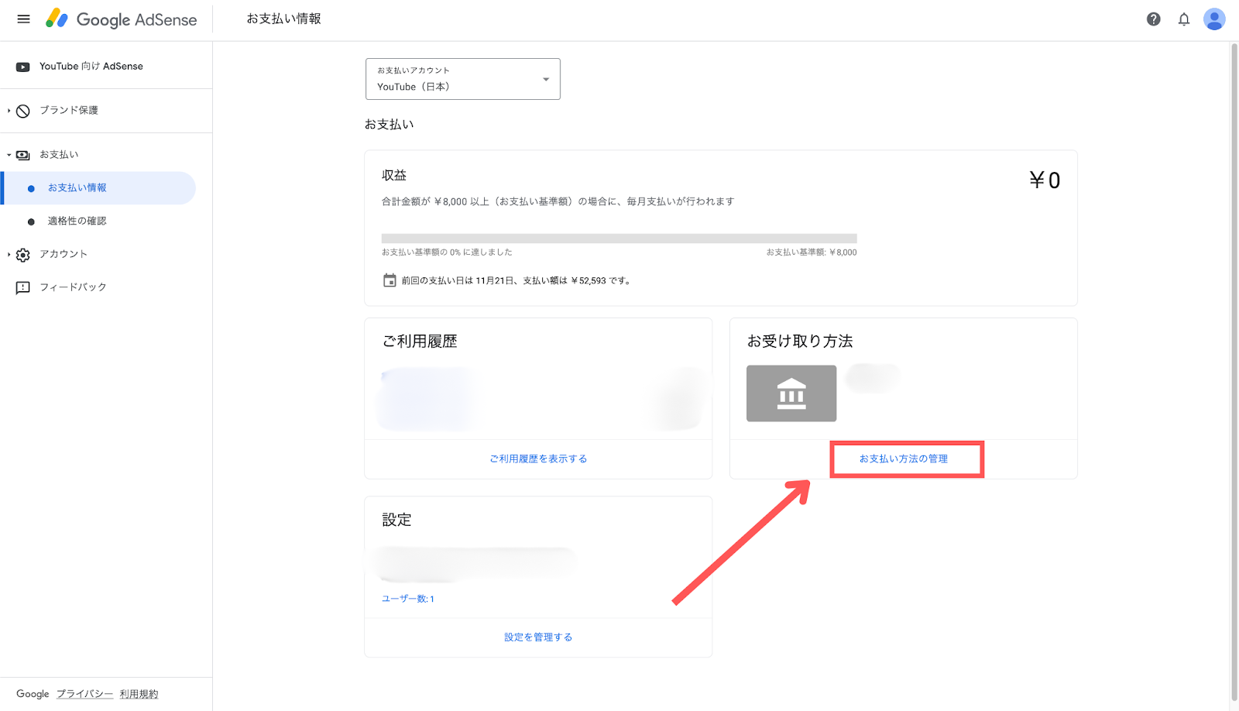Open the notifications bell
1239x711 pixels.
point(1184,19)
